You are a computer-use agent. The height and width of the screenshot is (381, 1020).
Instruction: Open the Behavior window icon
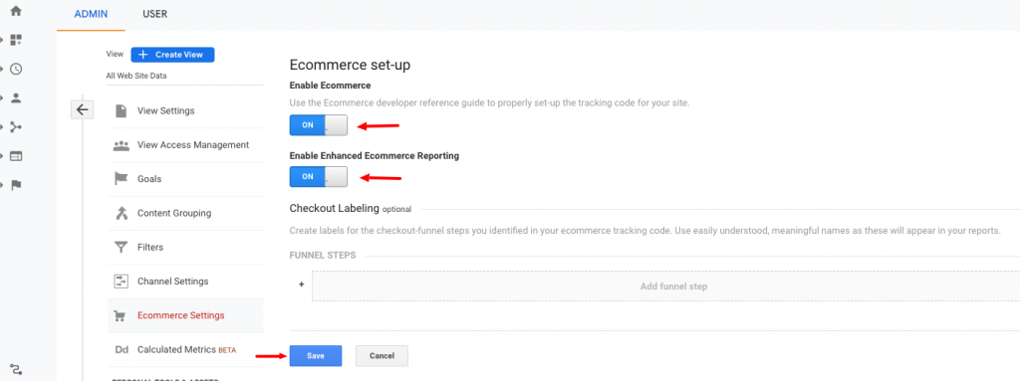16,156
